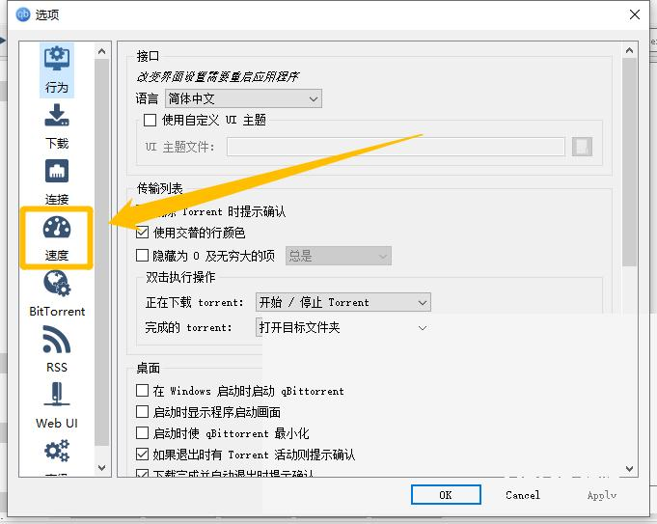
Task: Click the 桌面 section heading
Action: (x=148, y=368)
